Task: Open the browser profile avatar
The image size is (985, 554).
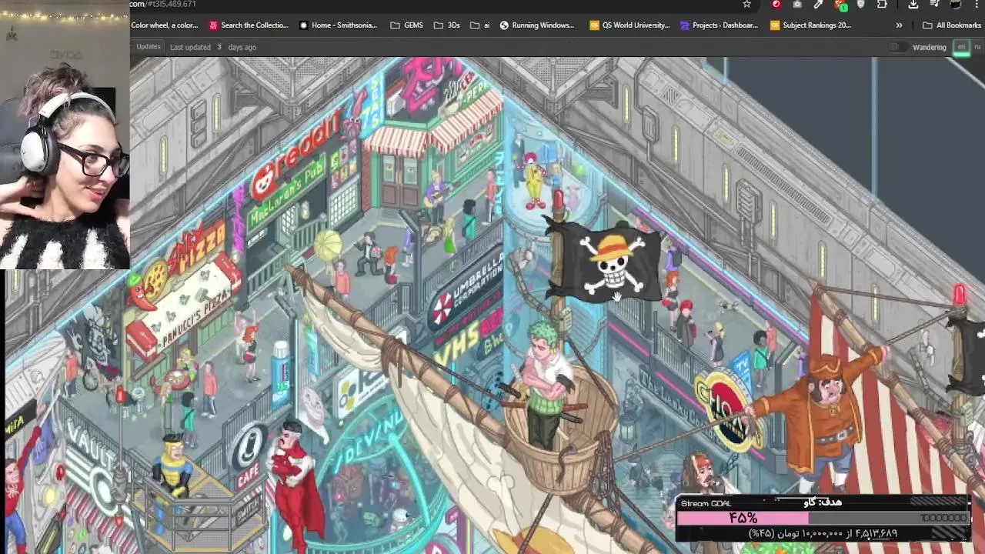Action: point(955,4)
